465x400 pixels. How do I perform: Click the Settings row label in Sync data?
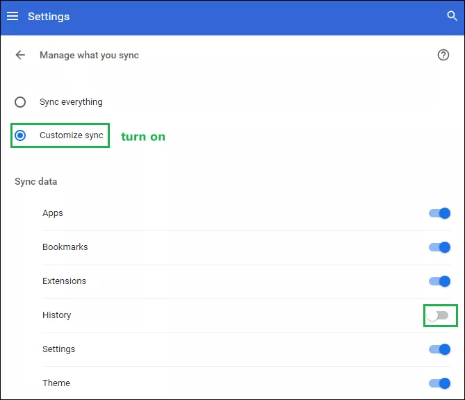58,349
